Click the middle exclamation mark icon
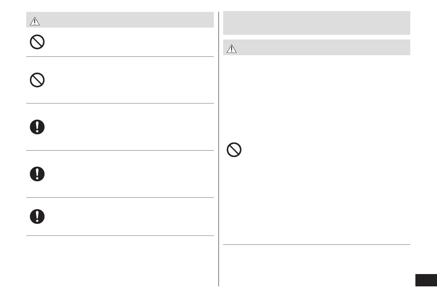Image resolution: width=437 pixels, height=308 pixels. click(37, 174)
